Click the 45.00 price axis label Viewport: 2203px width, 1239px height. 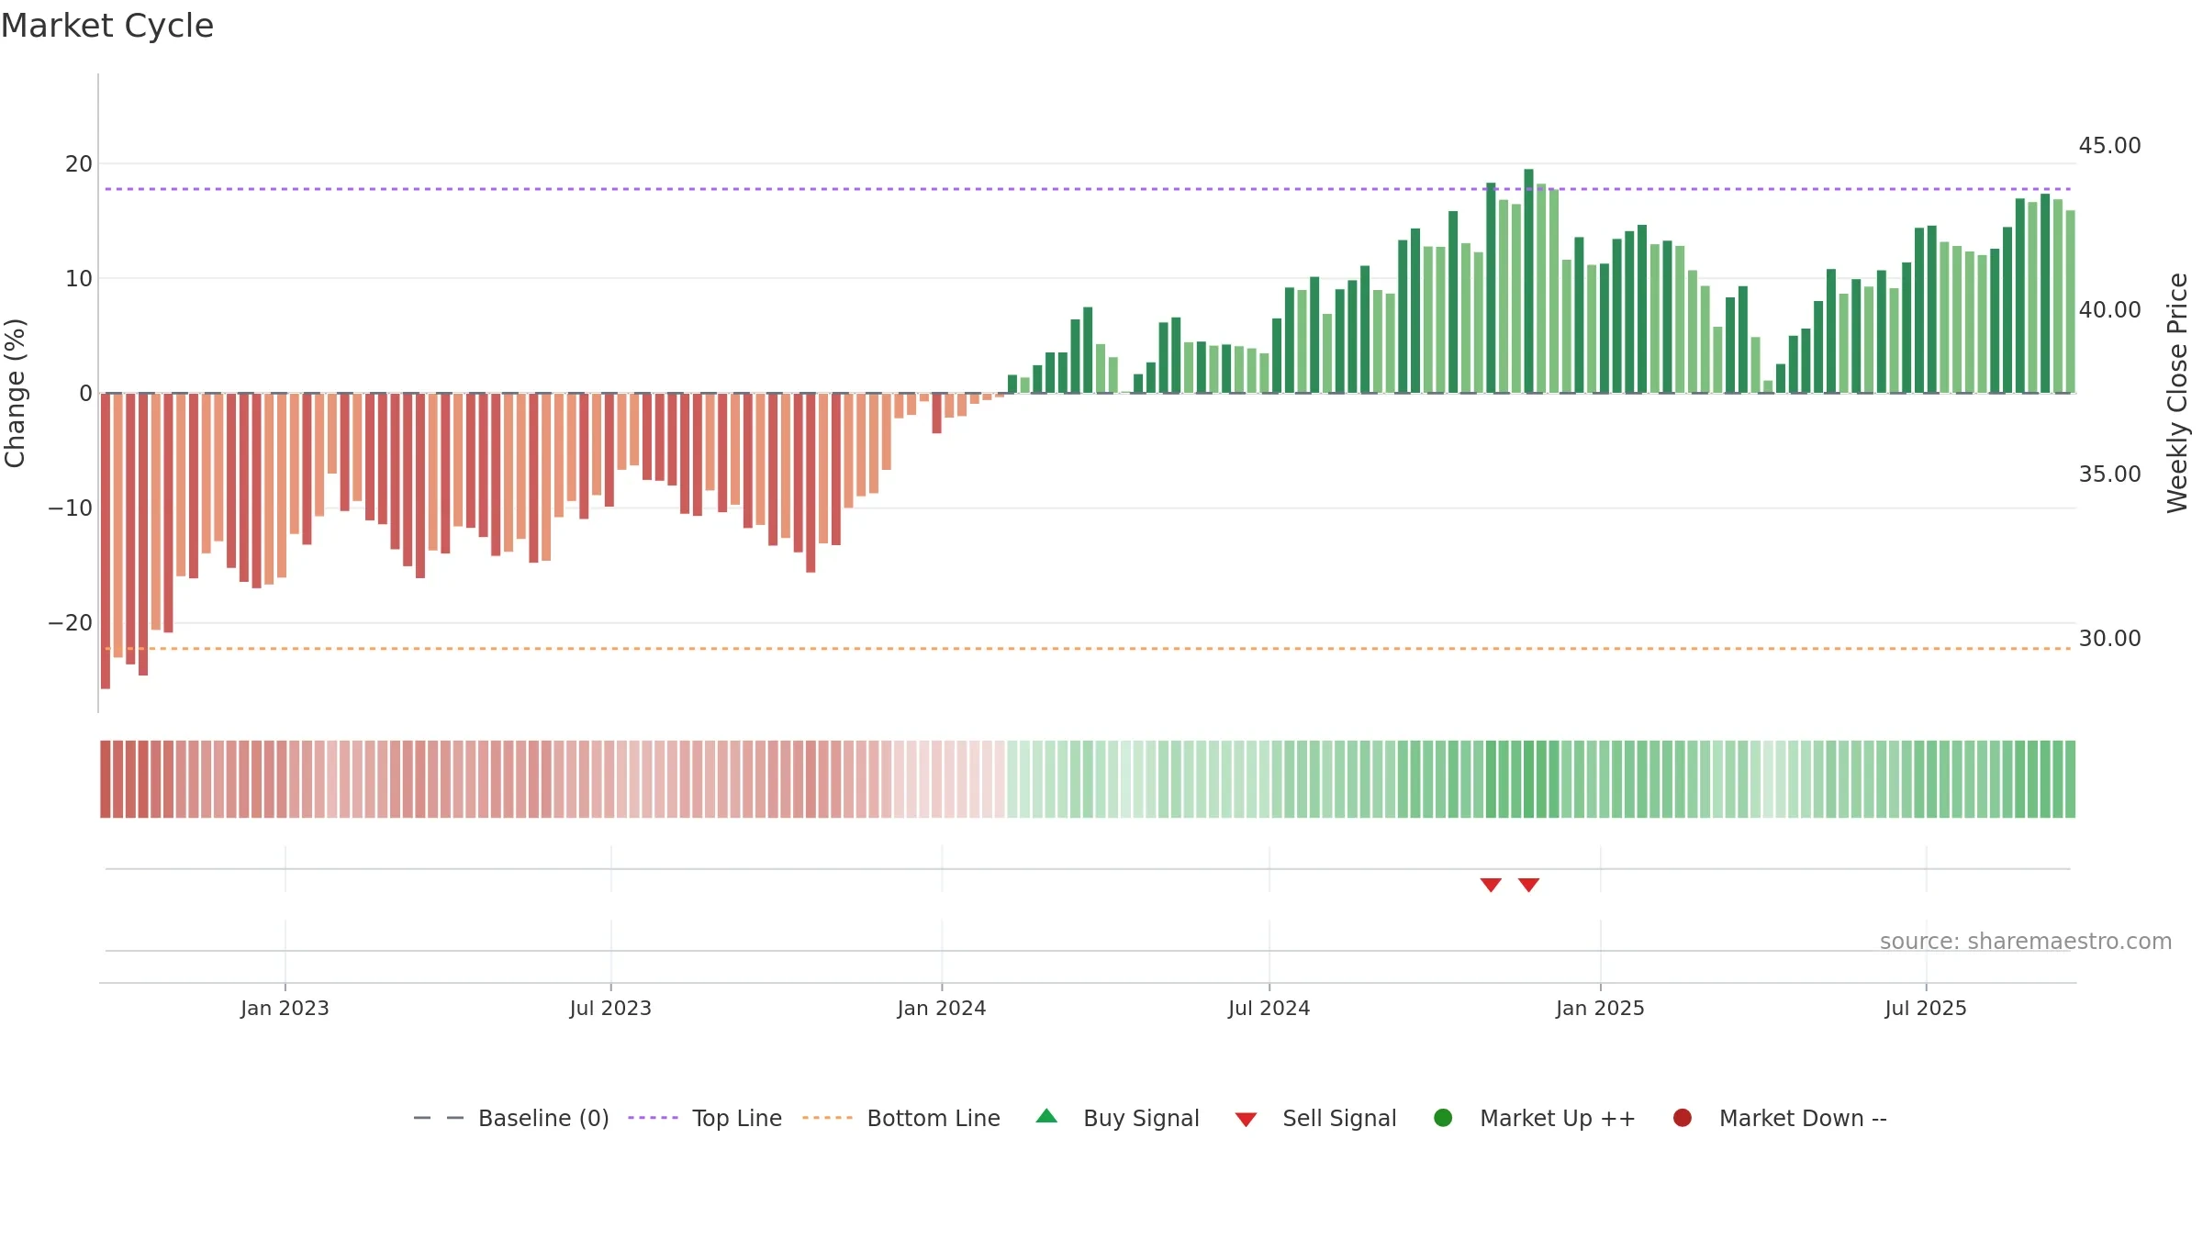click(2109, 146)
